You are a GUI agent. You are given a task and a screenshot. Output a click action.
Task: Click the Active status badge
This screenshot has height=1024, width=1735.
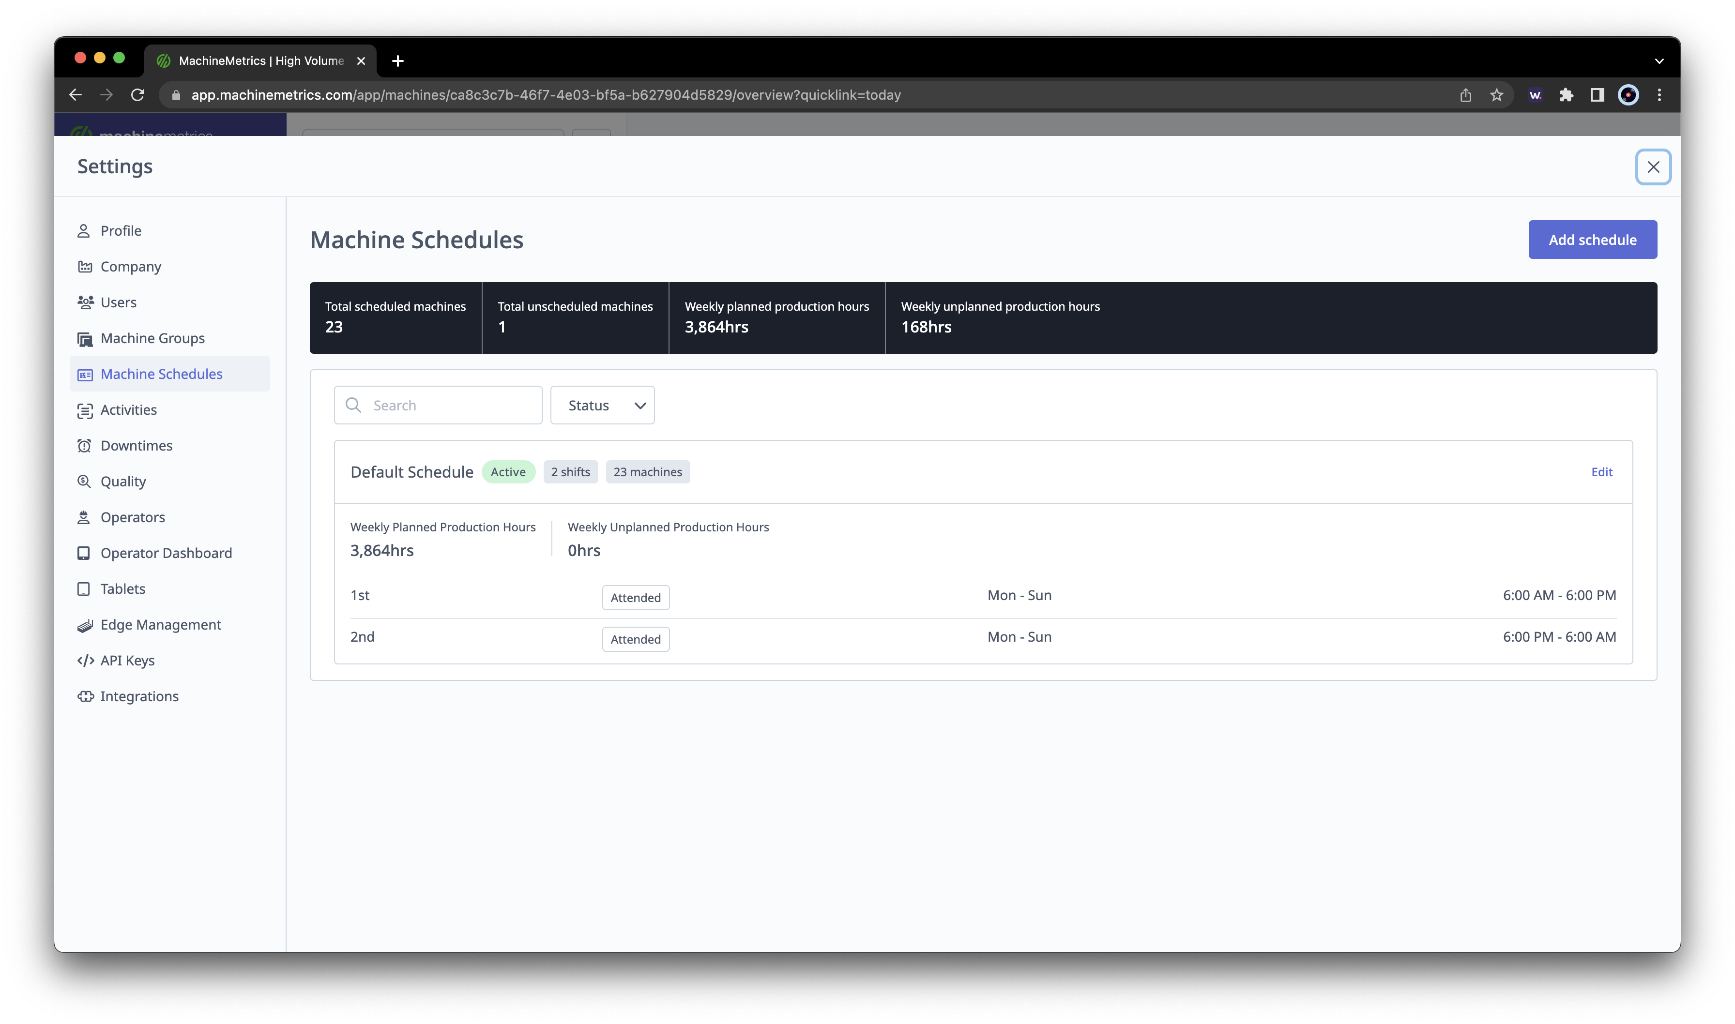(508, 472)
